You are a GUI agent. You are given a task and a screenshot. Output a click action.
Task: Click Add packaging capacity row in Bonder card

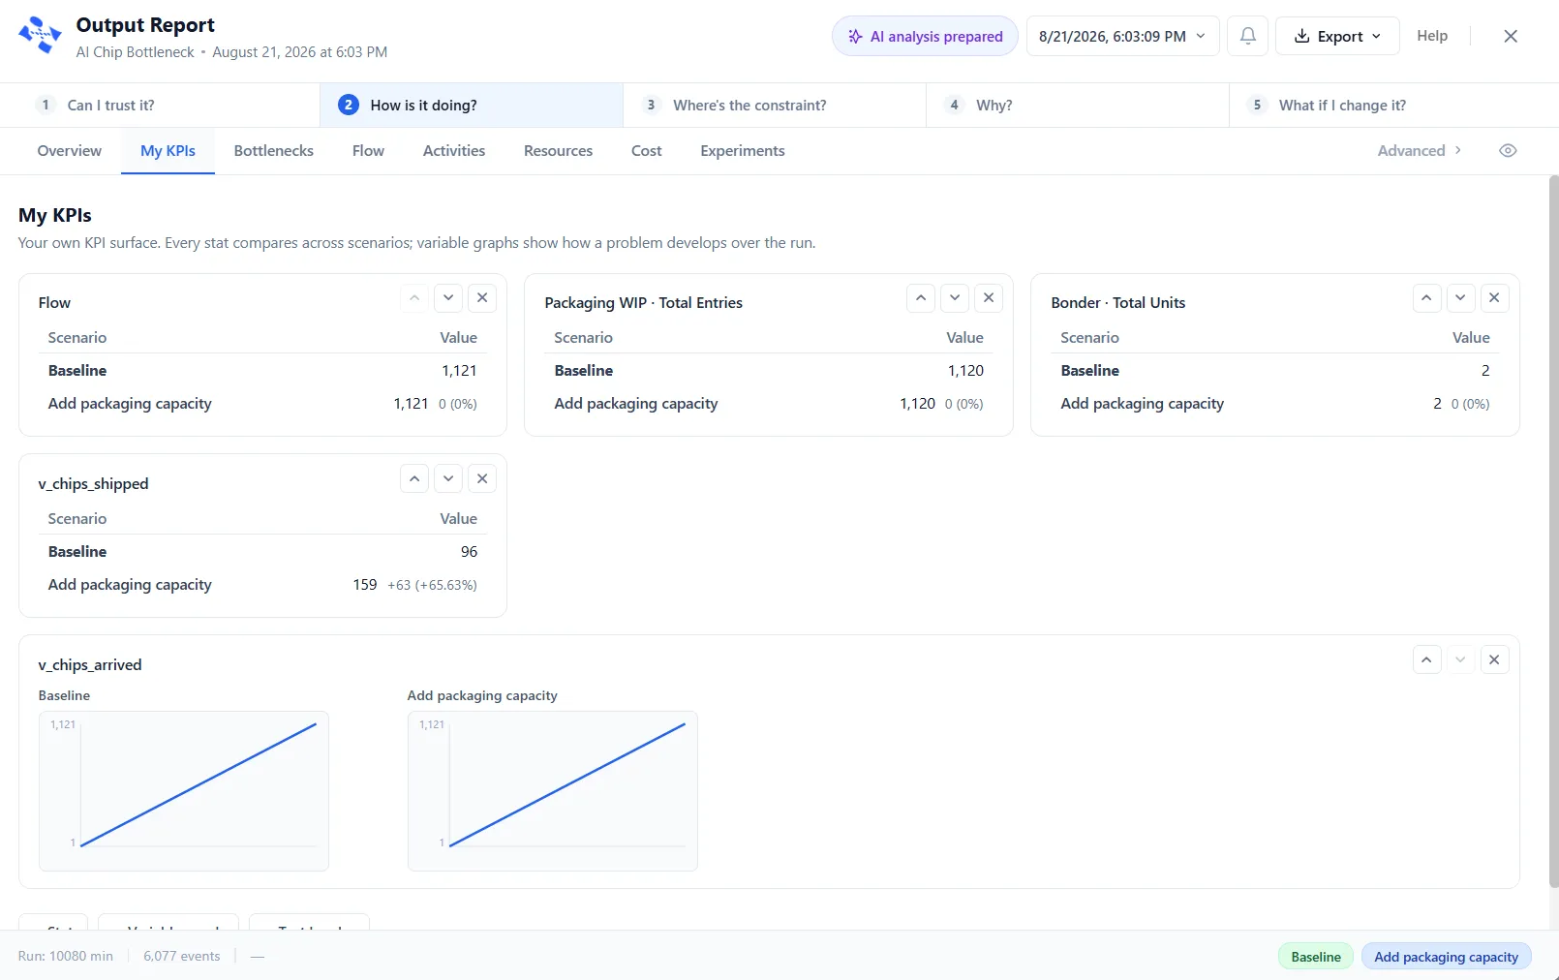pos(1275,403)
